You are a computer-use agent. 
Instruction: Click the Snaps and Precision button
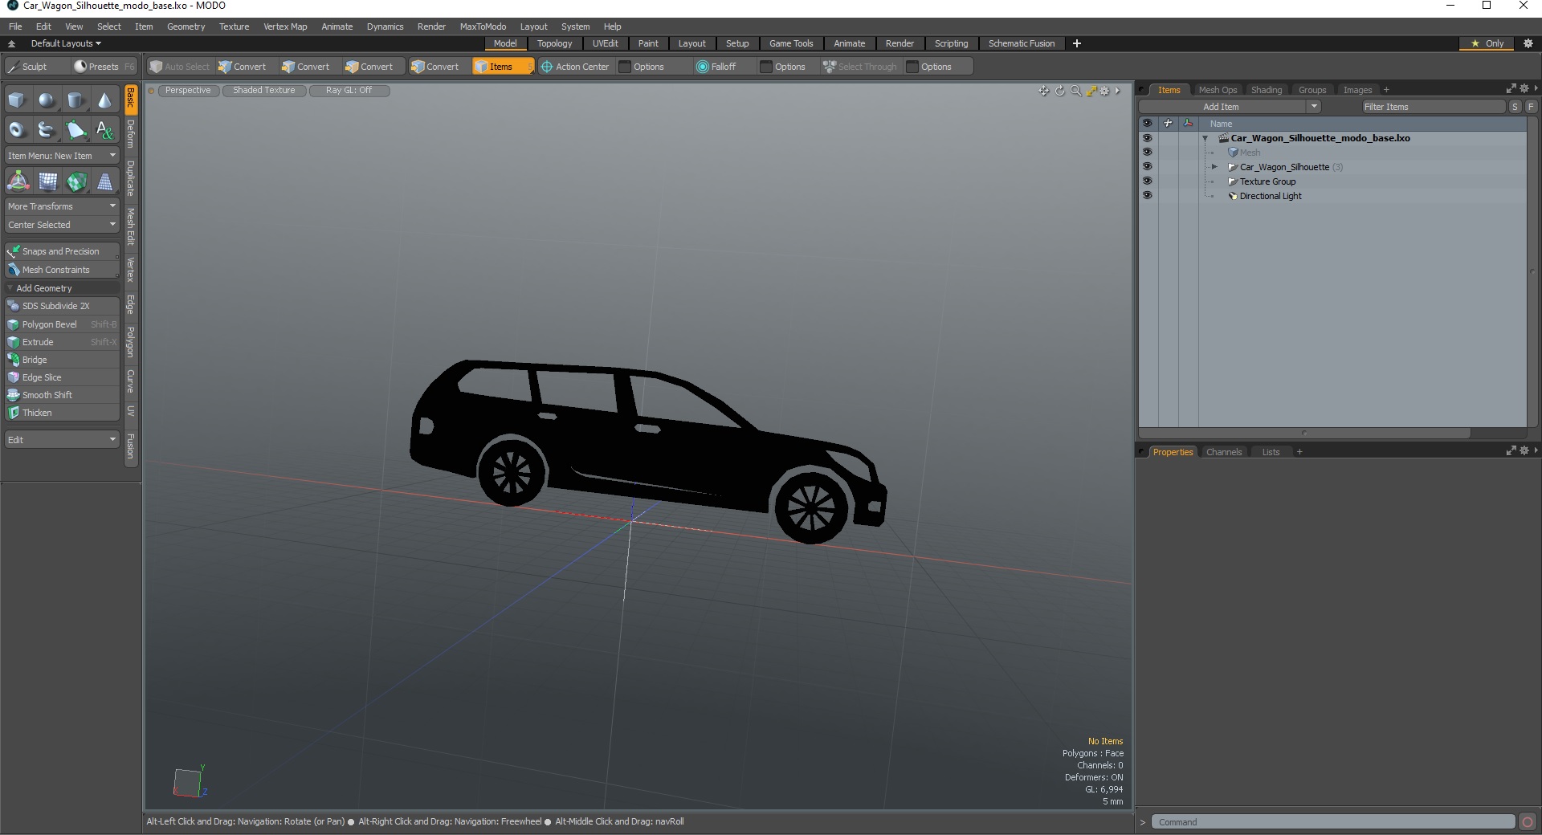point(62,251)
